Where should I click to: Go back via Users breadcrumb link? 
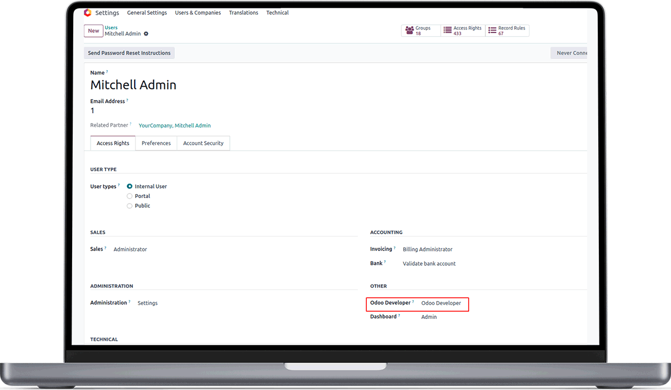[x=111, y=27]
